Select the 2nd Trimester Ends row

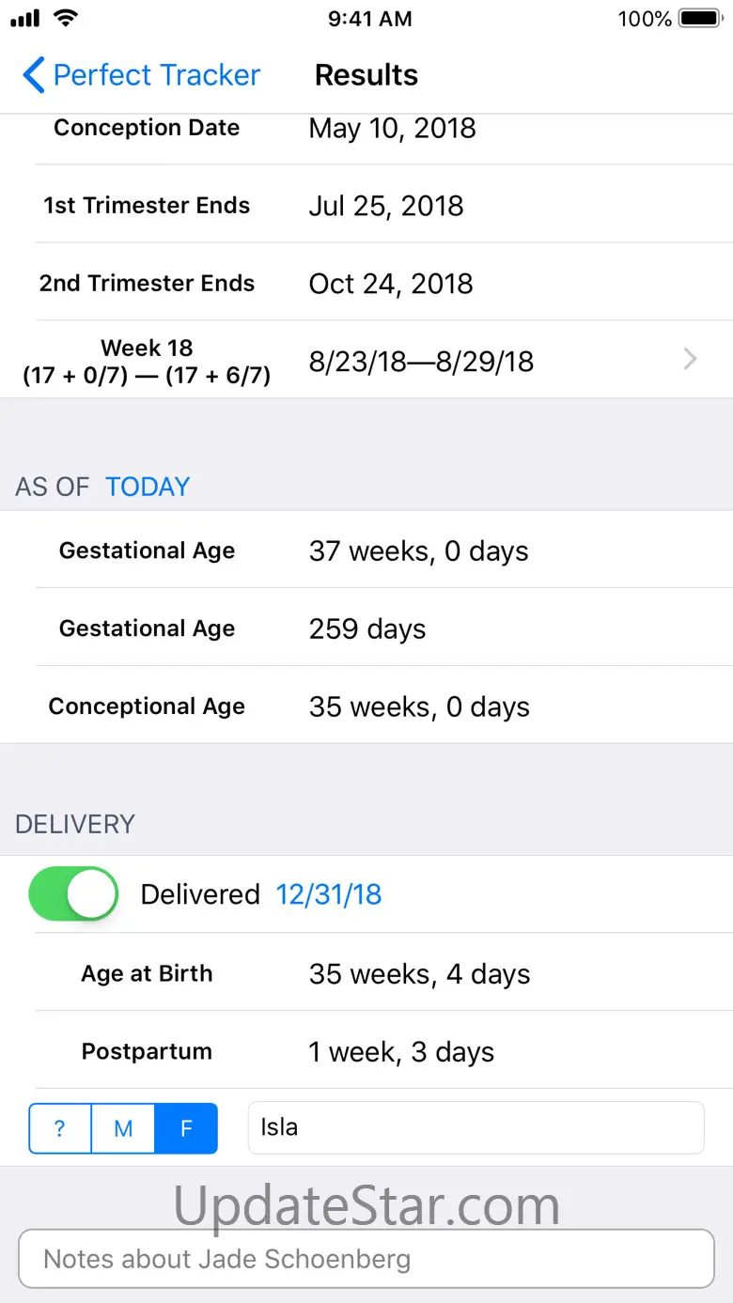(x=366, y=283)
